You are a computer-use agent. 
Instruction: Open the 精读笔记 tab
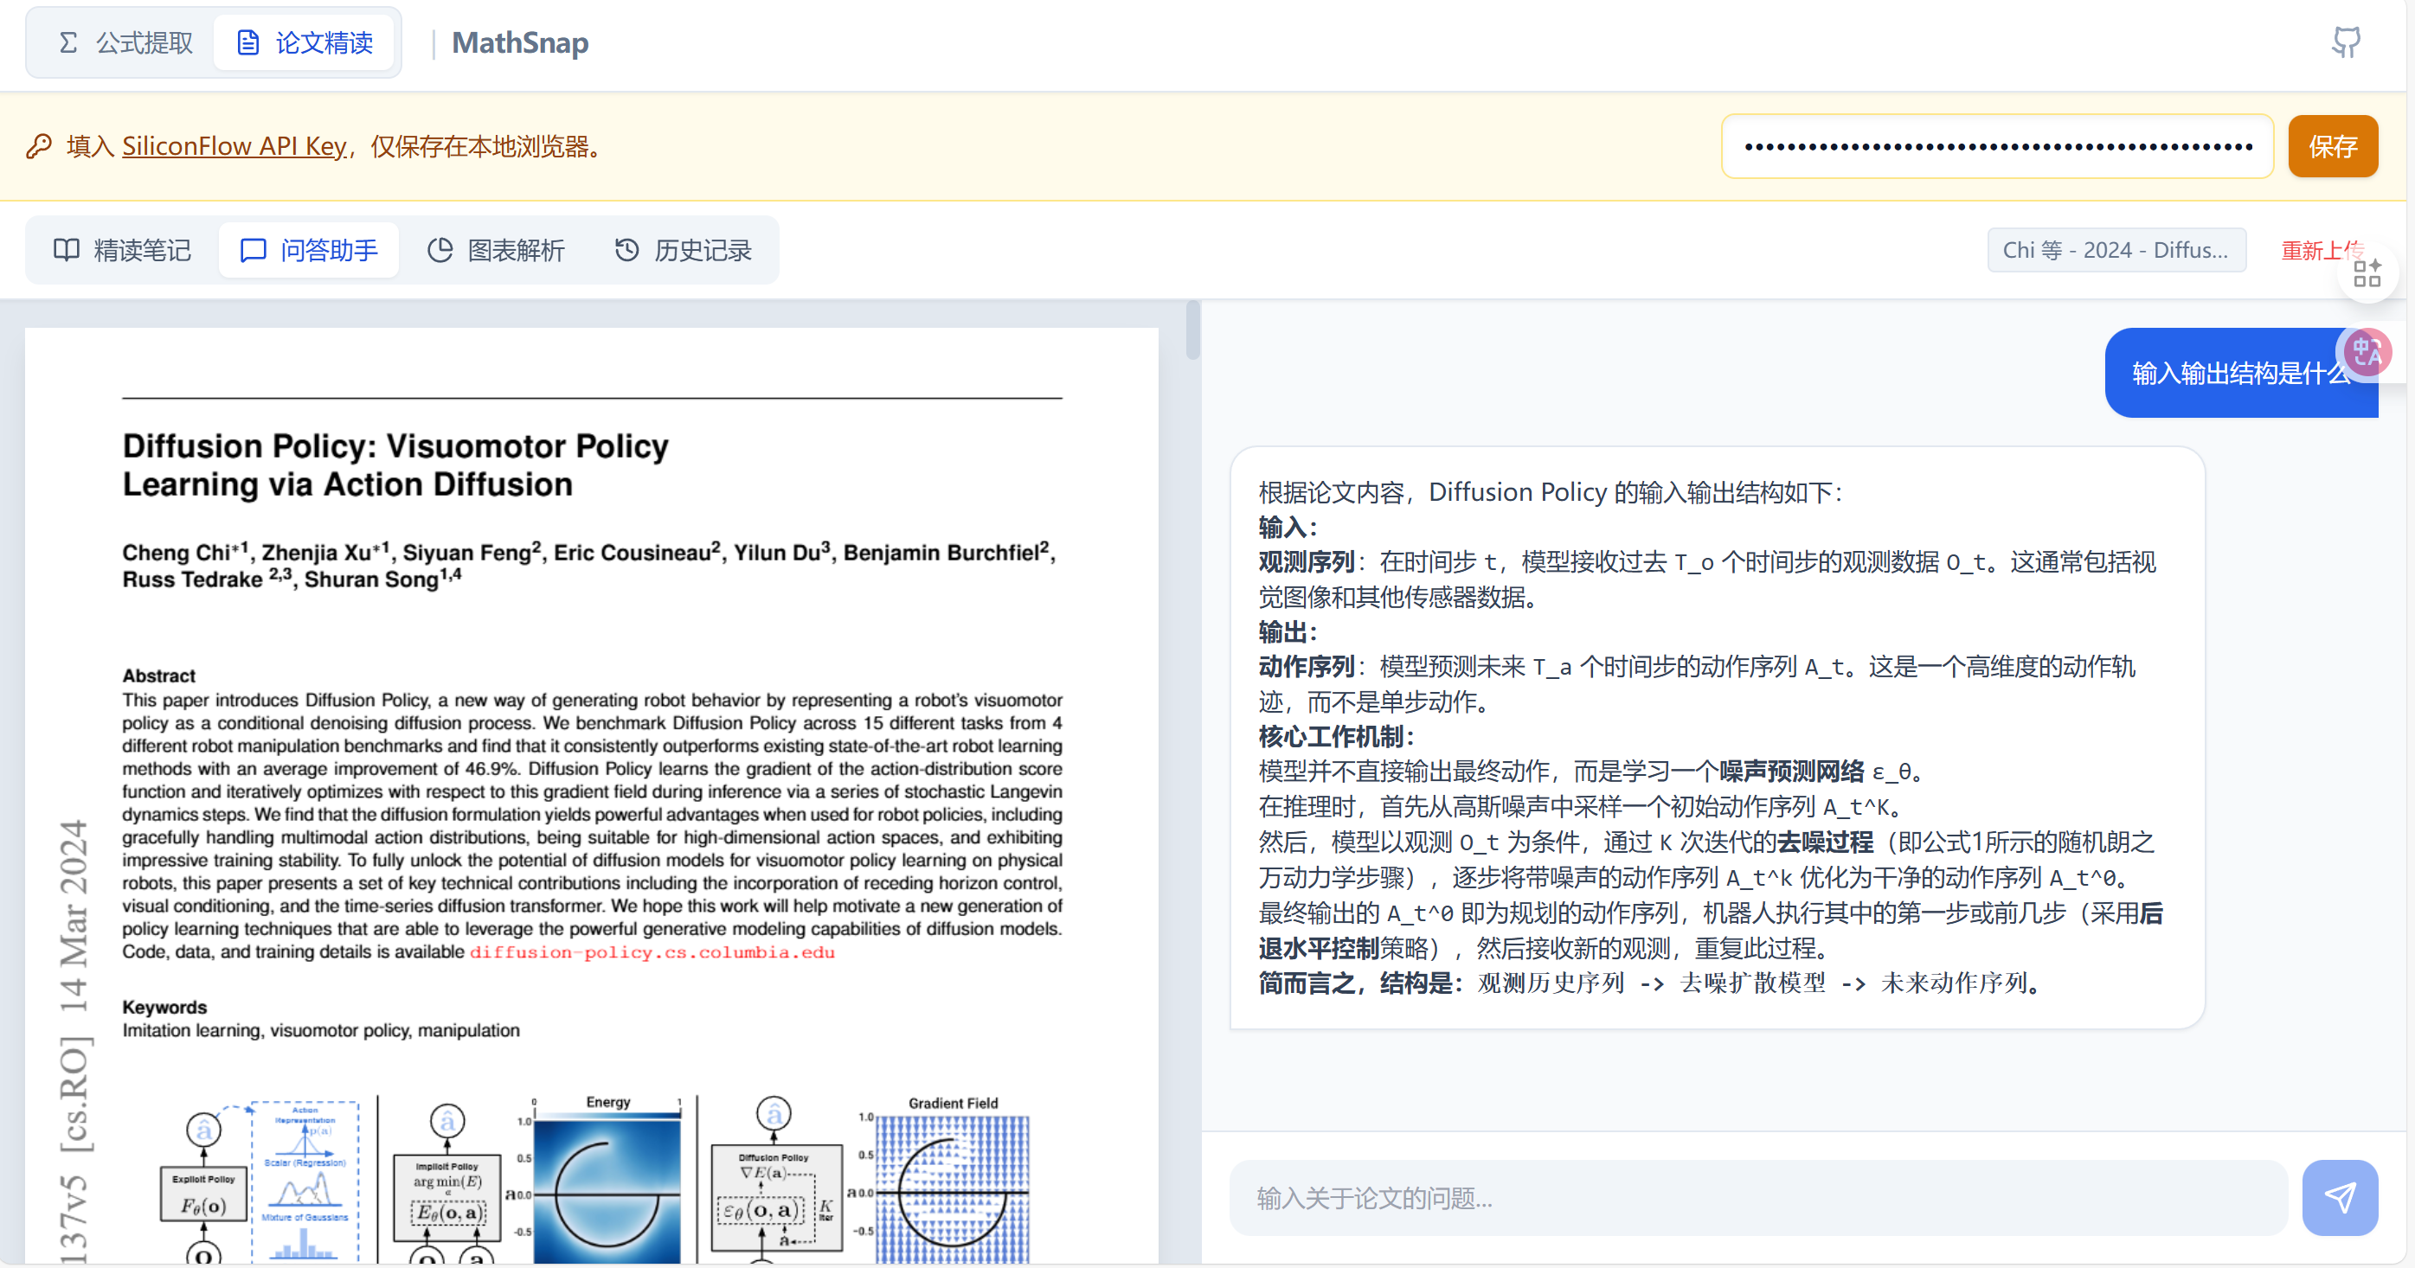tap(122, 250)
